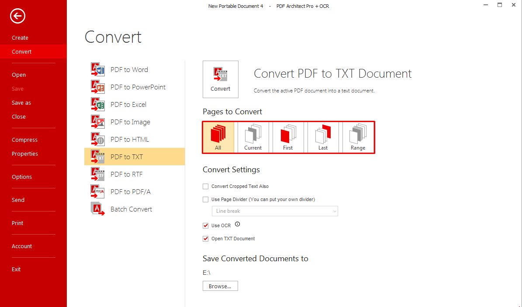Click the Browse button for save location
This screenshot has height=307, width=522.
(220, 286)
